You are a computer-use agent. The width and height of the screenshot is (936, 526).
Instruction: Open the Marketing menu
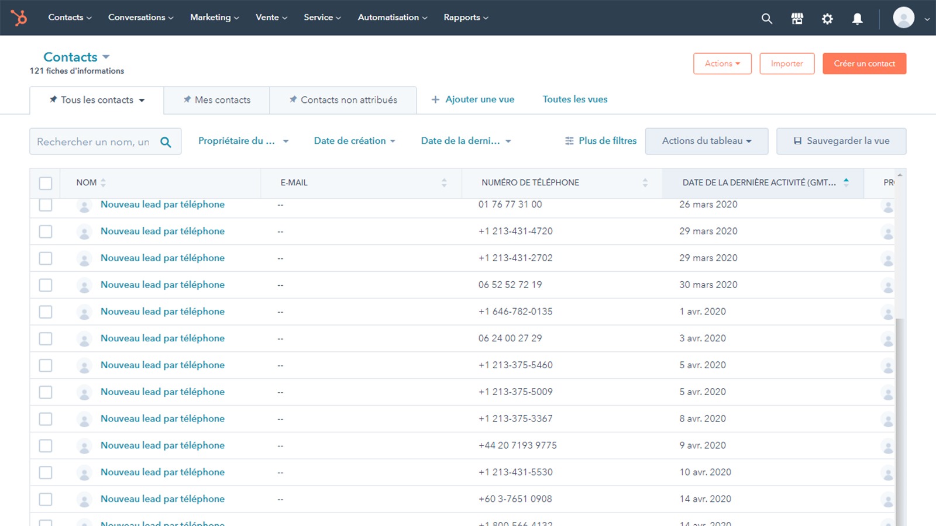tap(214, 18)
